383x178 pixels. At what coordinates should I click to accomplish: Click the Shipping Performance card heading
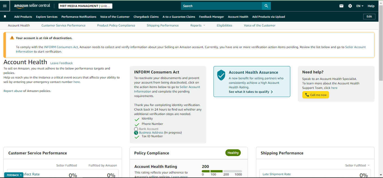coord(282,153)
